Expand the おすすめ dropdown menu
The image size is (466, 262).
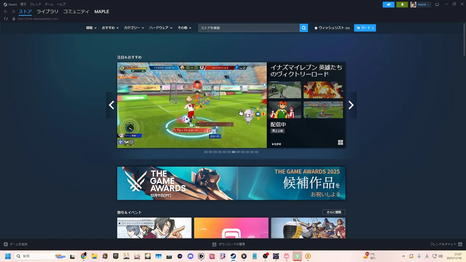pos(110,28)
